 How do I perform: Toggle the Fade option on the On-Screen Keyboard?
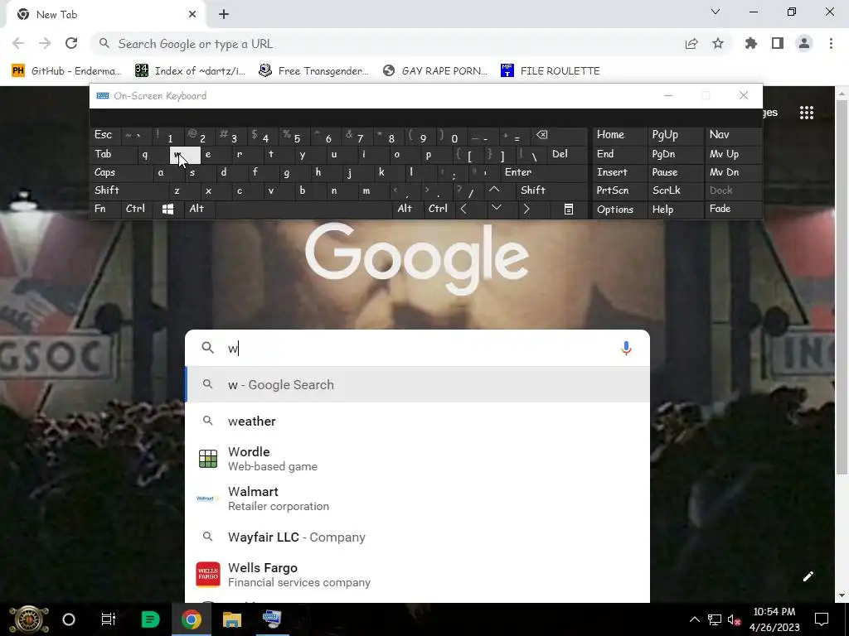[733, 210]
